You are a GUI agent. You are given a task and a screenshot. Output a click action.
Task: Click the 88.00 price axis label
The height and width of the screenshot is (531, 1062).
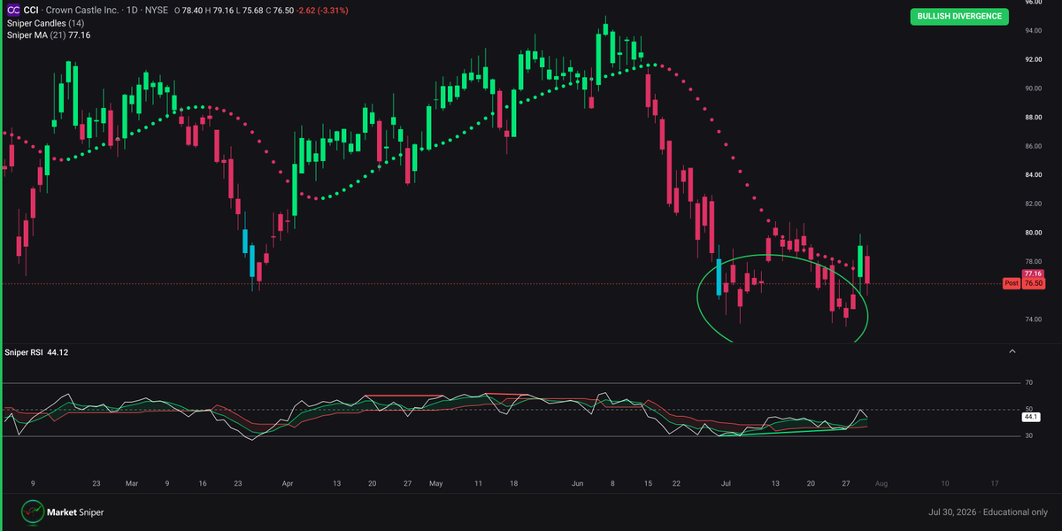click(x=1034, y=118)
